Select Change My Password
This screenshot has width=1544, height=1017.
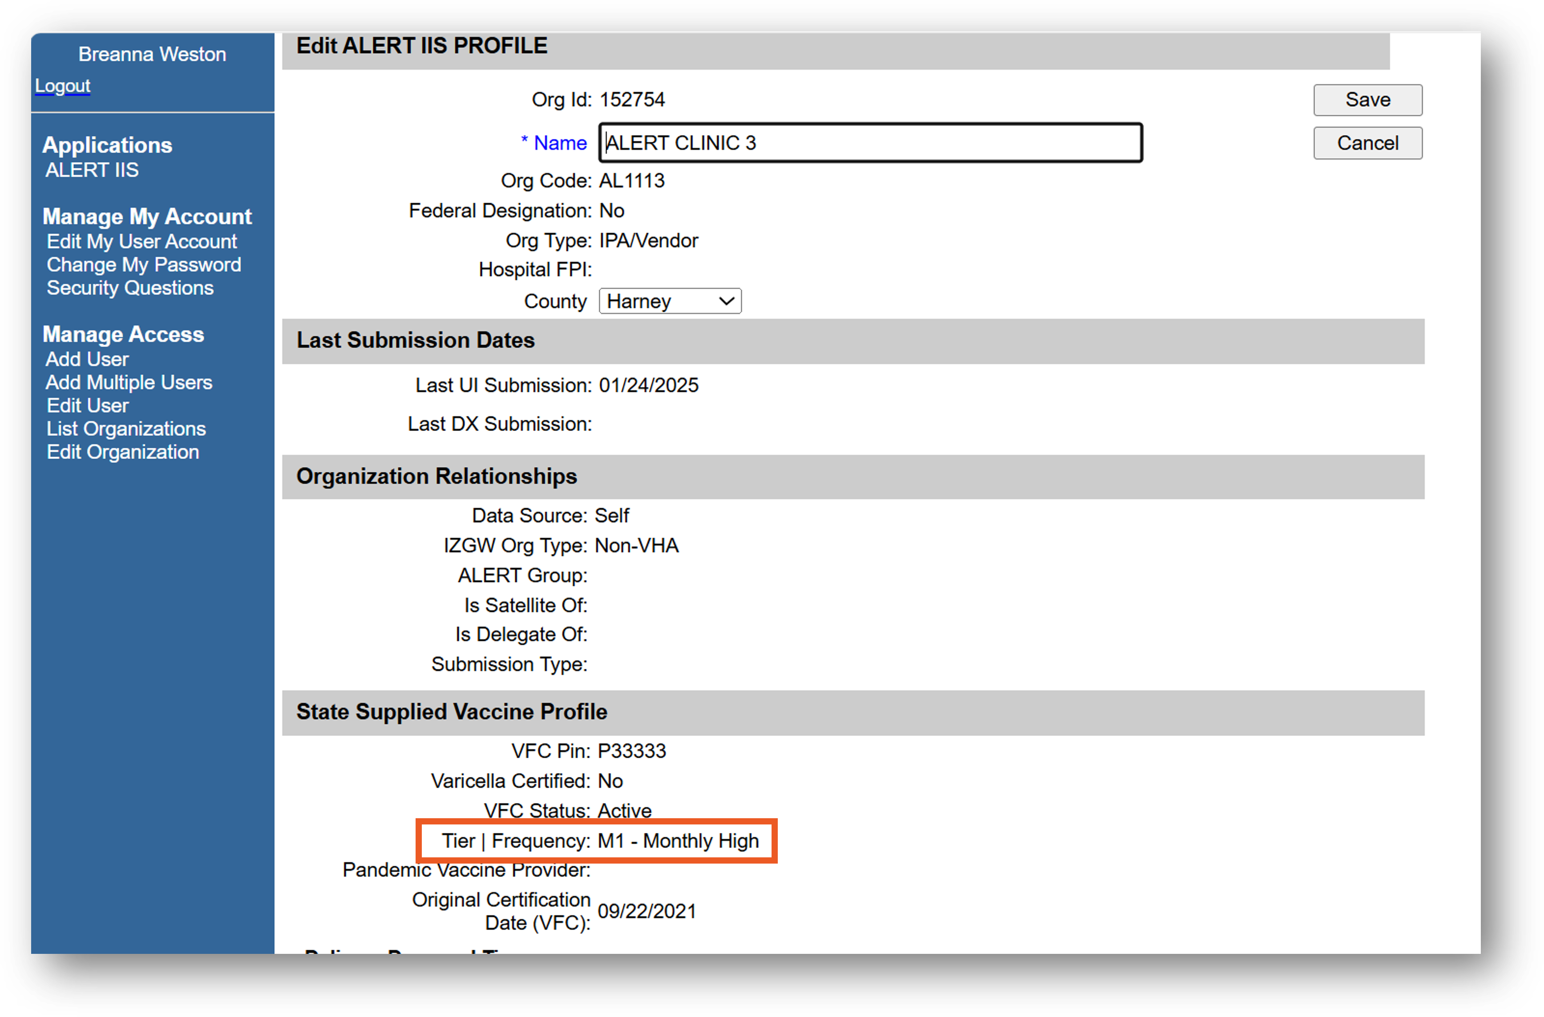point(143,265)
